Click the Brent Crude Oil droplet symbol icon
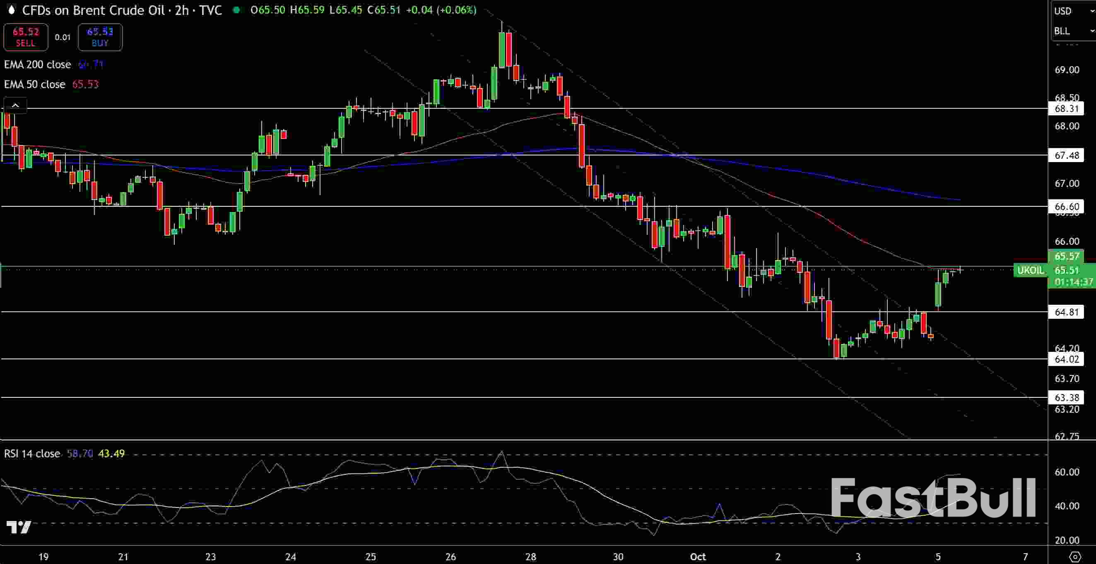 [x=12, y=10]
